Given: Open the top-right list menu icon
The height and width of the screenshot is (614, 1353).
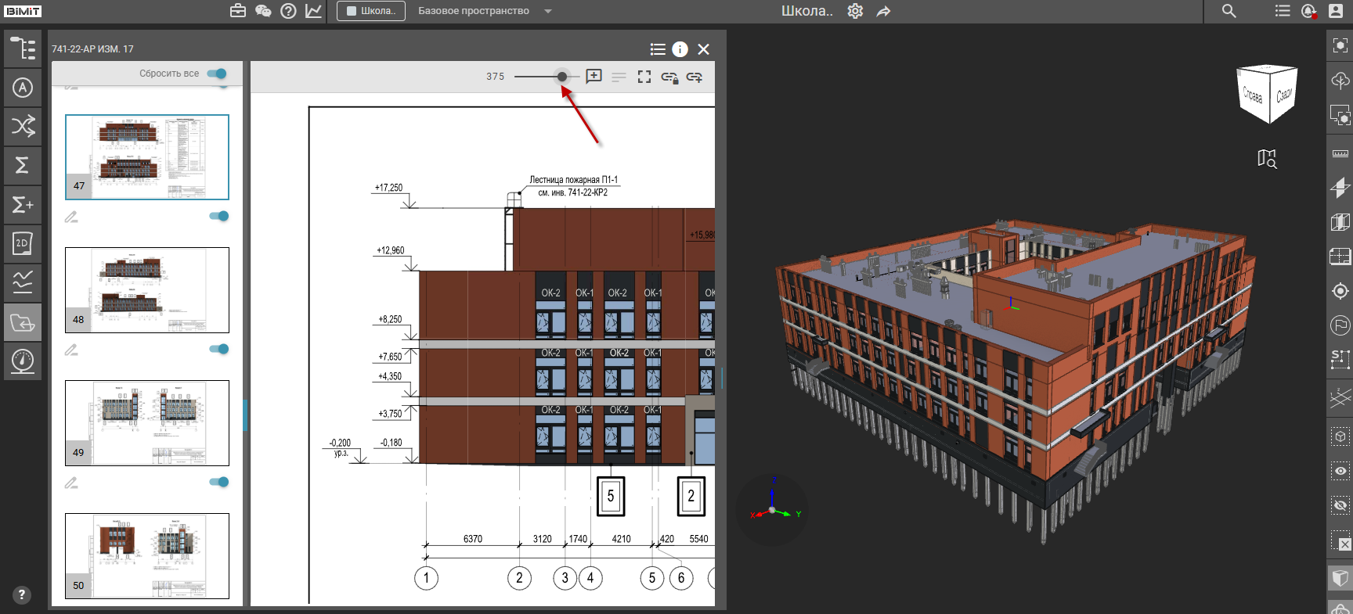Looking at the screenshot, I should 1283,11.
